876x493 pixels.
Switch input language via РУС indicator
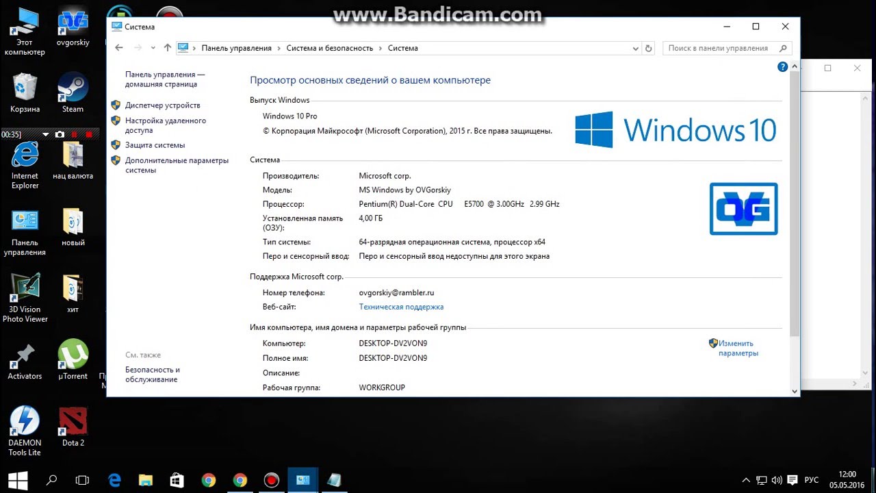[x=811, y=480]
